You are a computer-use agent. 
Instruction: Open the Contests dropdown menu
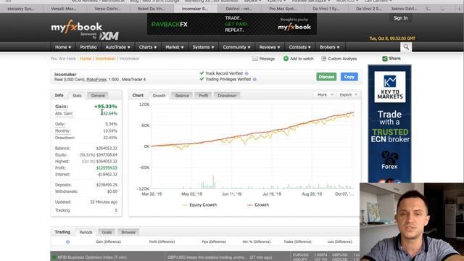pos(299,47)
